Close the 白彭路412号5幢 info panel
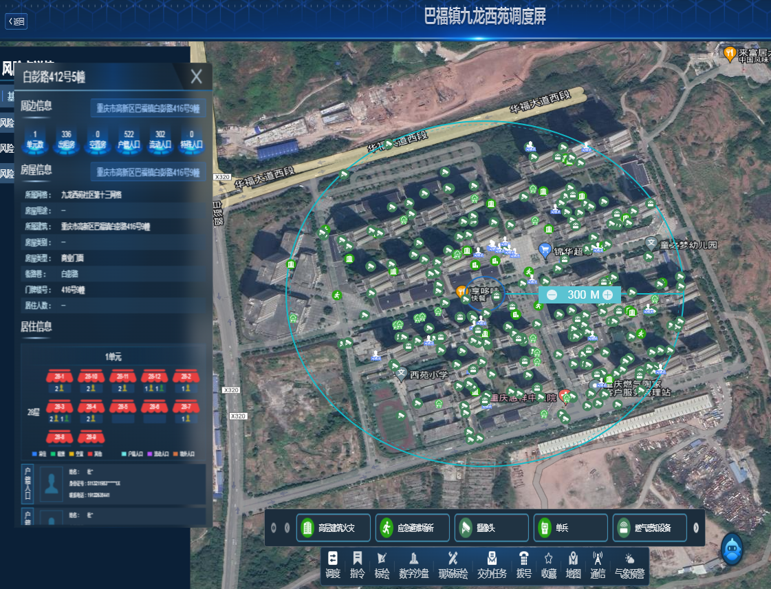This screenshot has height=589, width=771. (197, 76)
